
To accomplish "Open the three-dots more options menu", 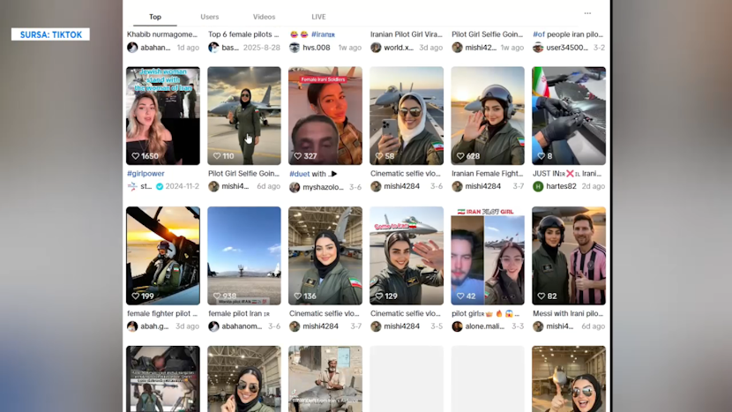I will pyautogui.click(x=587, y=13).
